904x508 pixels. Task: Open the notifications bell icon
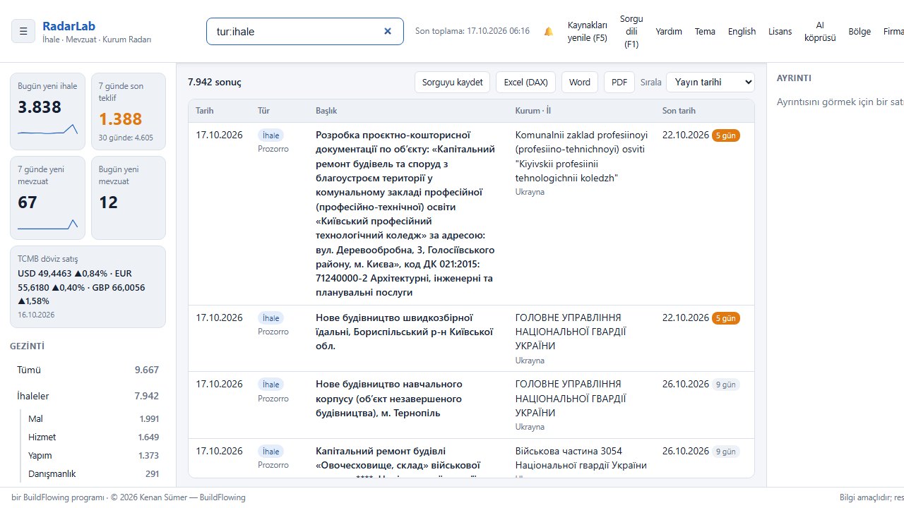point(549,31)
